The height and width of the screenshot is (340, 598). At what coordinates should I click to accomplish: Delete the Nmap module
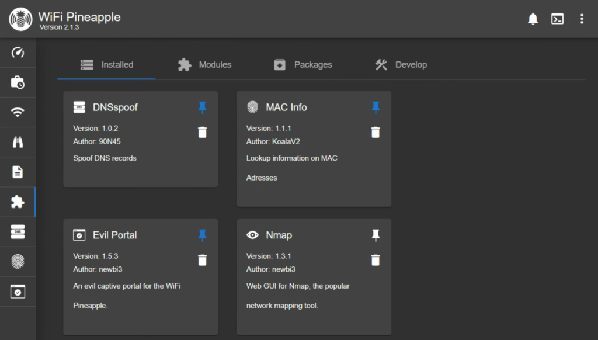pyautogui.click(x=376, y=260)
